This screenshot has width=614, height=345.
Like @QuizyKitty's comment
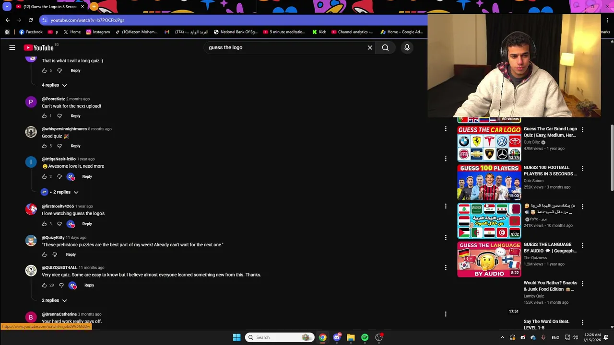pyautogui.click(x=44, y=254)
